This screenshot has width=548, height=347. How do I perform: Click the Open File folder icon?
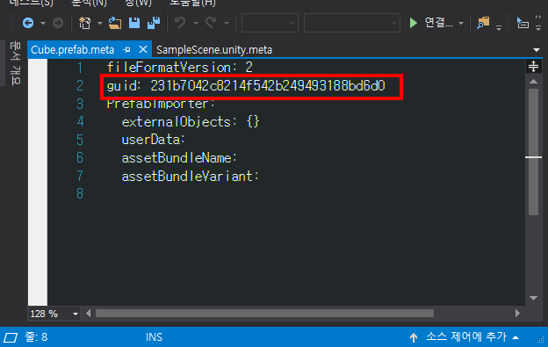coord(115,23)
